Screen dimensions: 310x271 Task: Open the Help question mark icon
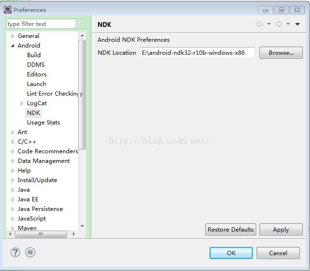(15, 252)
